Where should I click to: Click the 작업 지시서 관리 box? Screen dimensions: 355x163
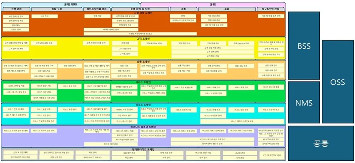pos(124,116)
